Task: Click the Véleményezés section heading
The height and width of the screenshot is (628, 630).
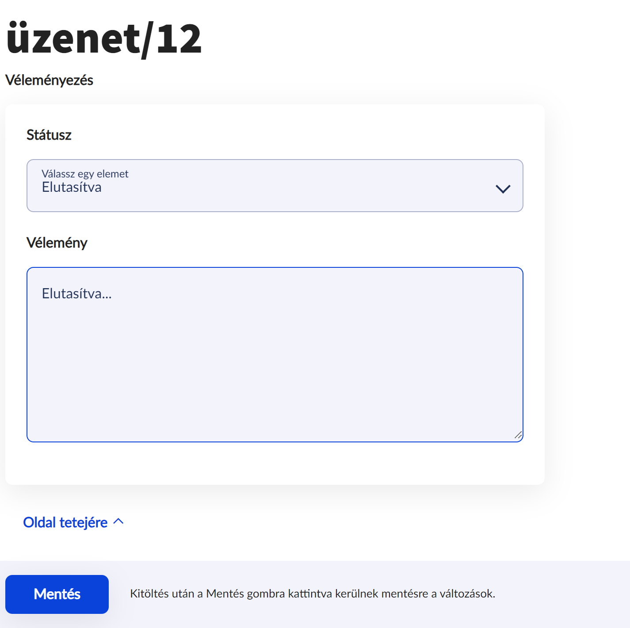Action: [x=49, y=80]
